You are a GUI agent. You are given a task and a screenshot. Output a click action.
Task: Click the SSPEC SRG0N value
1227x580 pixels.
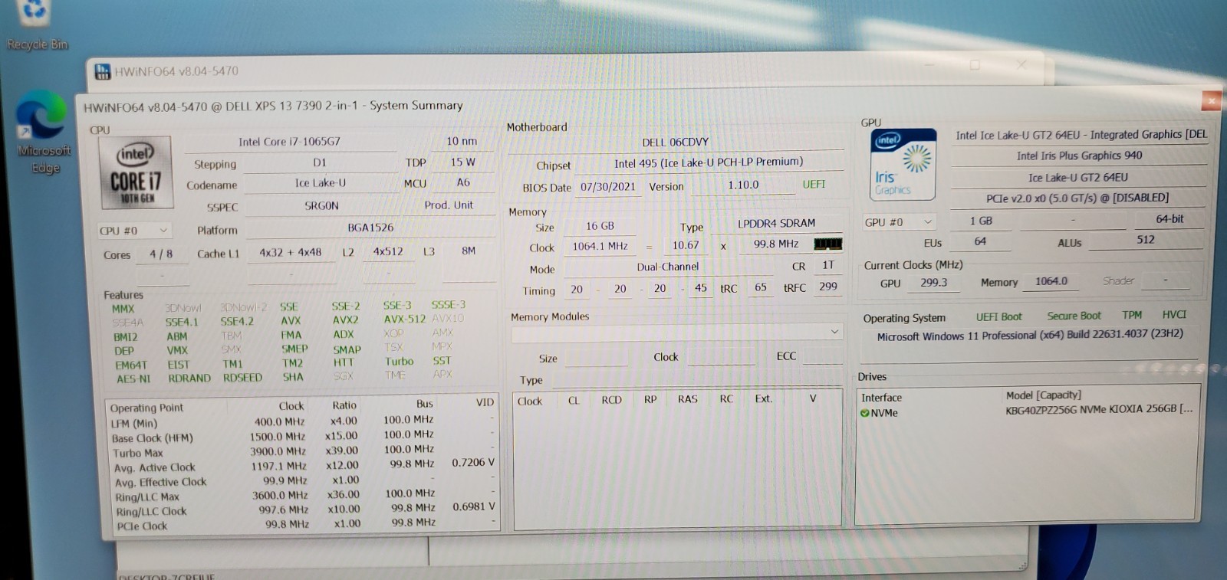click(321, 205)
